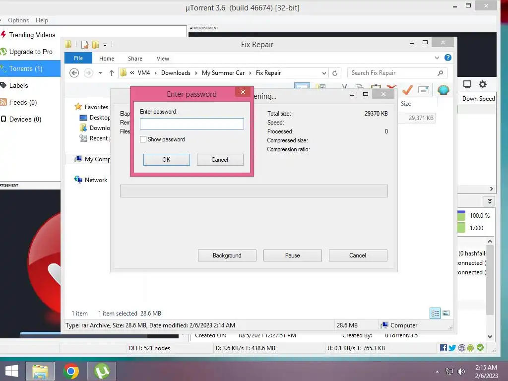Click the uTorrent remote monitor icon
The image size is (508, 381).
(x=467, y=84)
